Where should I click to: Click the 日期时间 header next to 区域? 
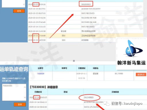[38, 92]
